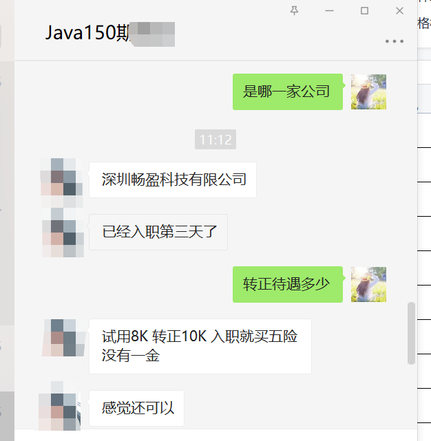This screenshot has width=431, height=441.
Task: Open chat info via three-dots menu
Action: [x=394, y=41]
